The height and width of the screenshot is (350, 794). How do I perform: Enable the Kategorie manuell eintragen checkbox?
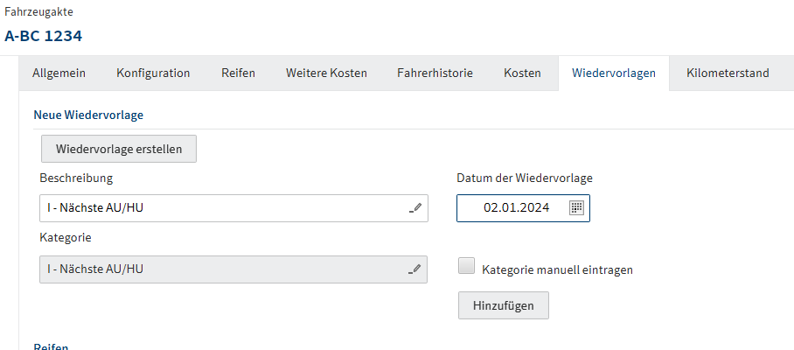467,268
